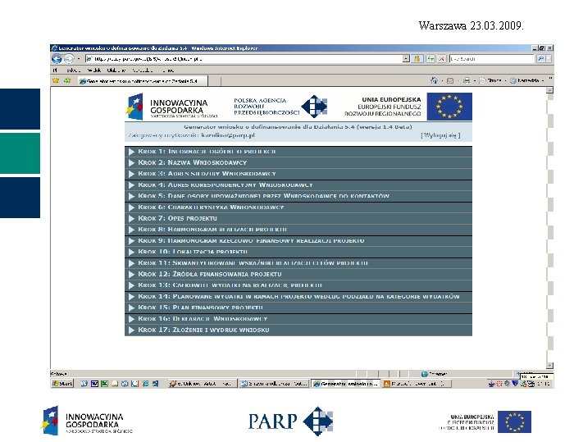Click the Windows Start button
The height and width of the screenshot is (442, 574).
point(62,384)
